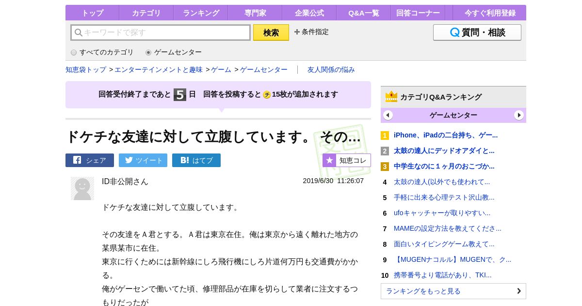Click the yellow 検索 button
This screenshot has width=582, height=306.
pyautogui.click(x=271, y=33)
